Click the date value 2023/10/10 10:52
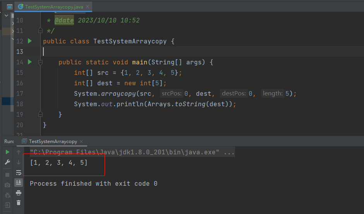This screenshot has width=364, height=214. [109, 20]
